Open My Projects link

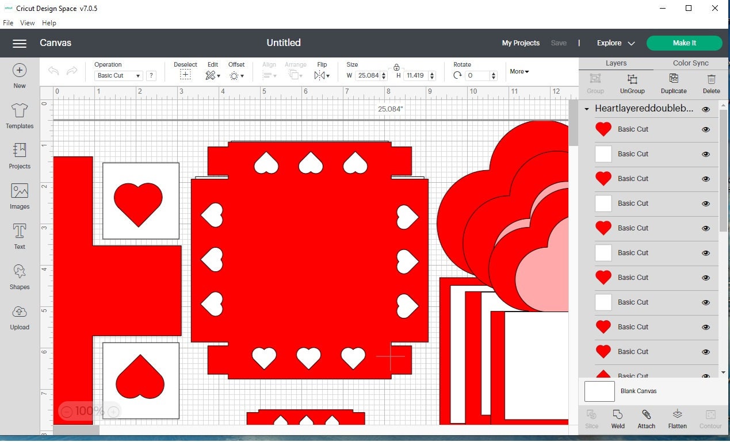tap(521, 43)
